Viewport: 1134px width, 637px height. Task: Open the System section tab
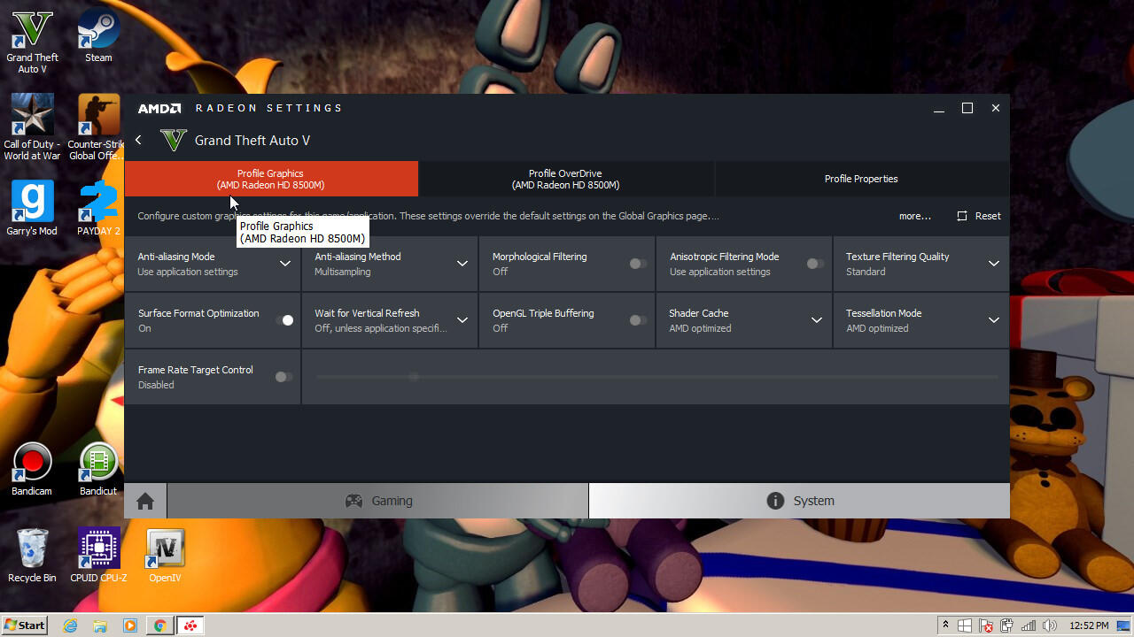click(x=799, y=501)
